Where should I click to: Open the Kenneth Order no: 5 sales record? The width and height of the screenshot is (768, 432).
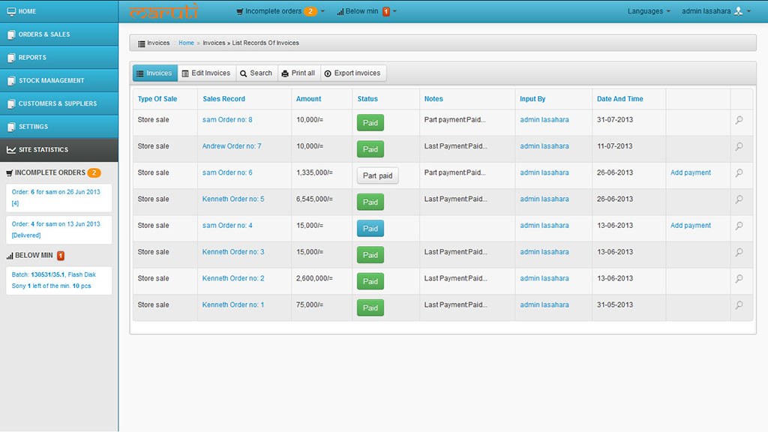pyautogui.click(x=233, y=199)
